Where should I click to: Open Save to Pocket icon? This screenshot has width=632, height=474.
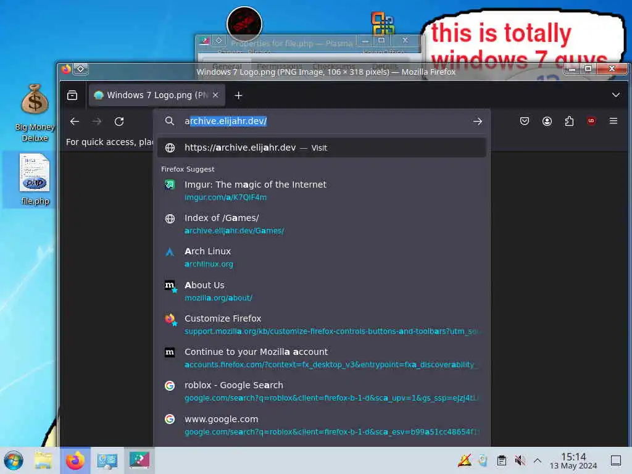tap(525, 121)
